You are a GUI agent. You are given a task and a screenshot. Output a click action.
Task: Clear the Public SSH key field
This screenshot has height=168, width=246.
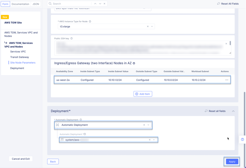[226, 44]
